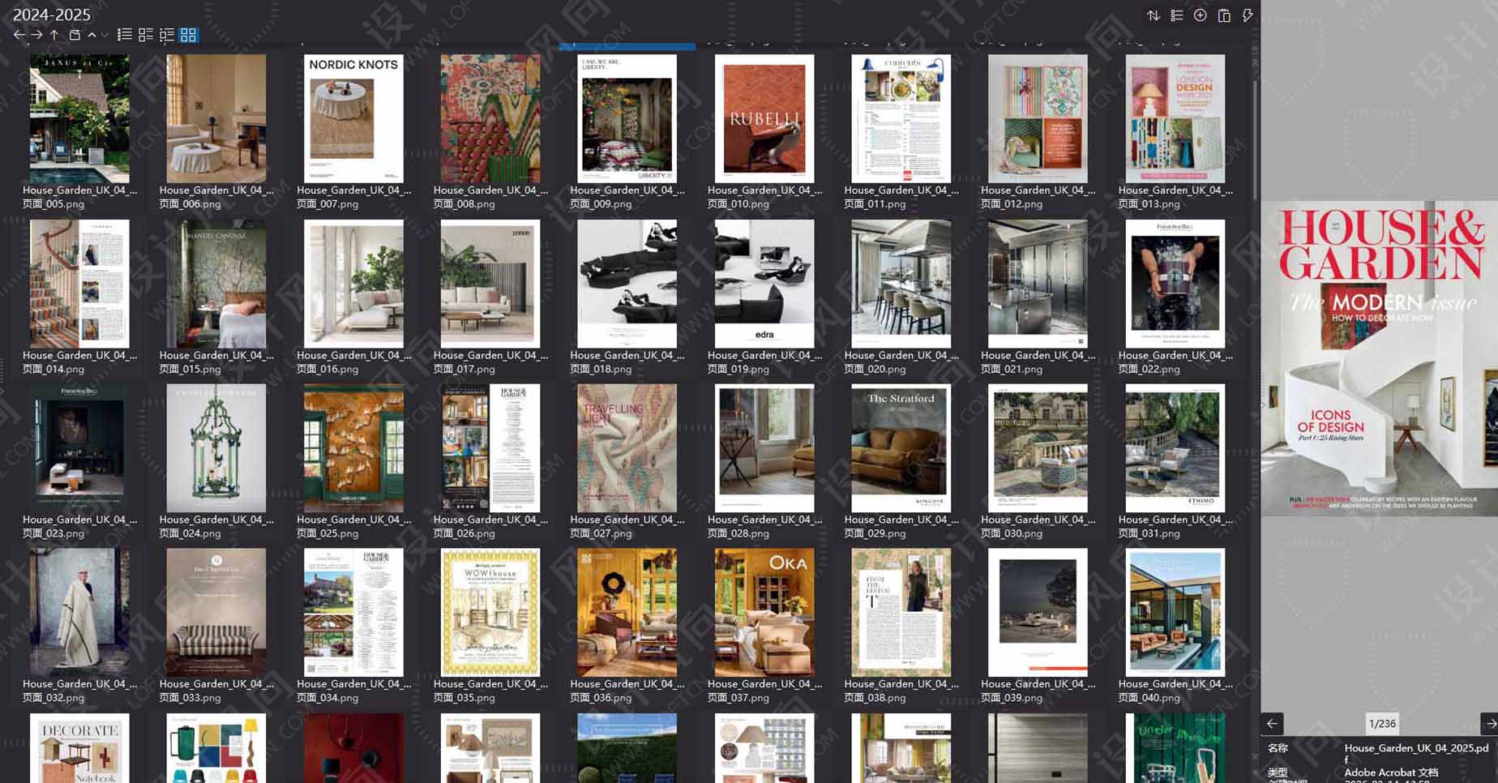Click the back navigation arrow

[18, 35]
